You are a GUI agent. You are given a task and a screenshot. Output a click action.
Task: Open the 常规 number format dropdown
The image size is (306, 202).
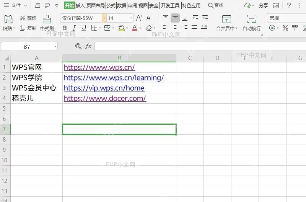click(x=286, y=18)
